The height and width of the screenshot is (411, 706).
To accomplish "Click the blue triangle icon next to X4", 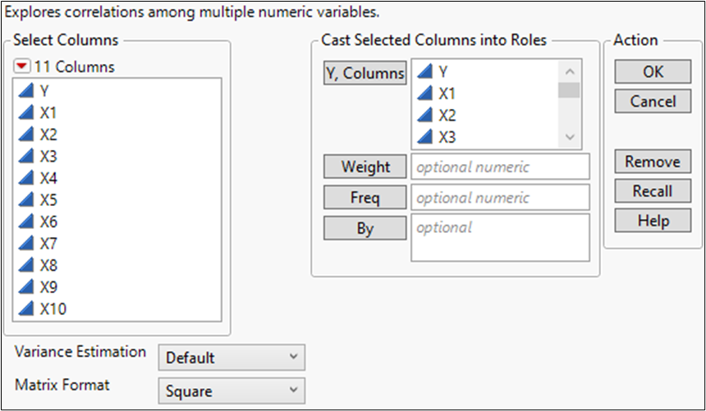I will pyautogui.click(x=26, y=178).
